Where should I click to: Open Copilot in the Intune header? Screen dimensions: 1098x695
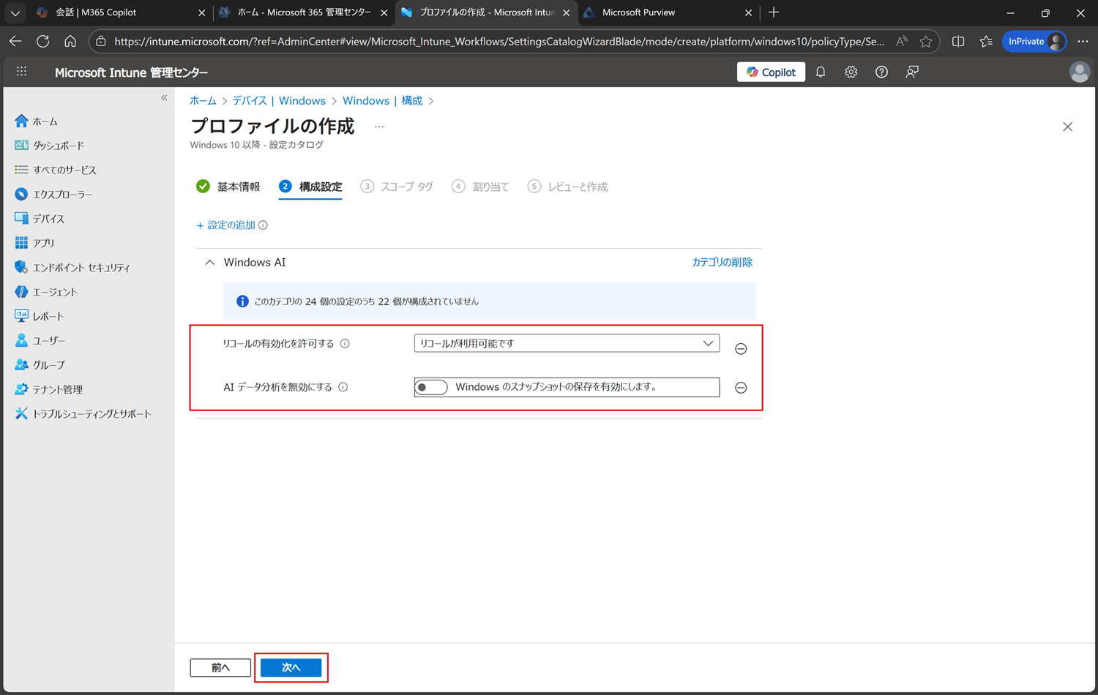pos(771,72)
